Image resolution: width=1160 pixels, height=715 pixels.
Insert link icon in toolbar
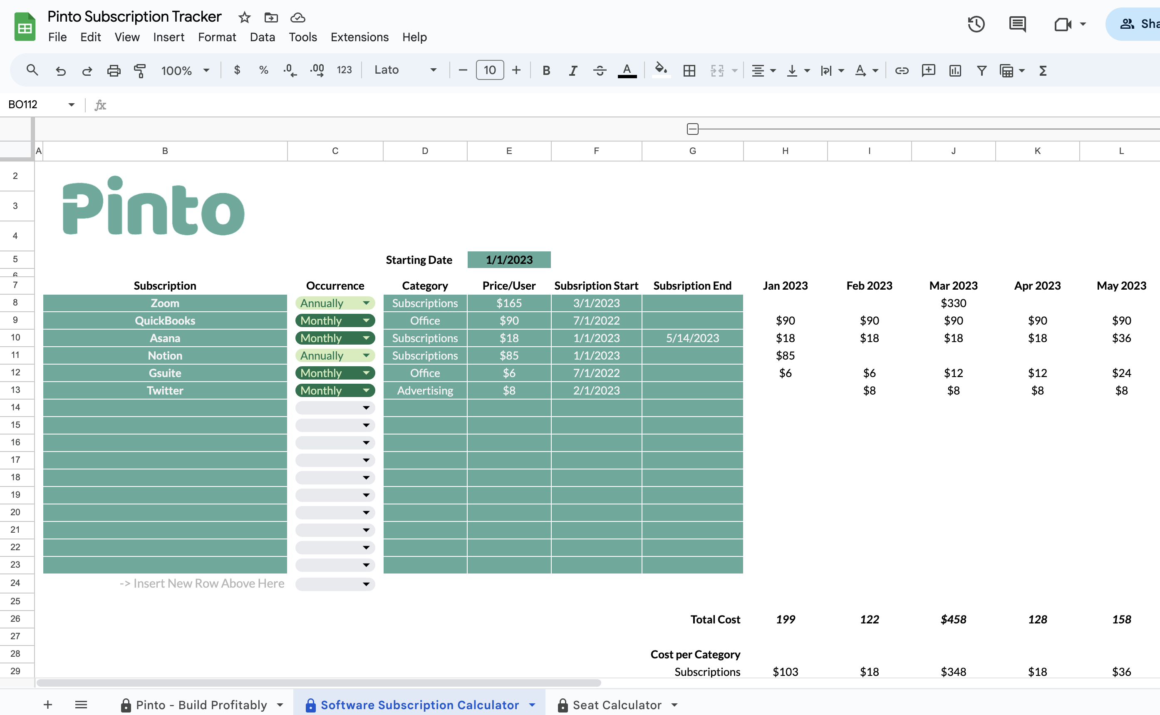point(902,70)
